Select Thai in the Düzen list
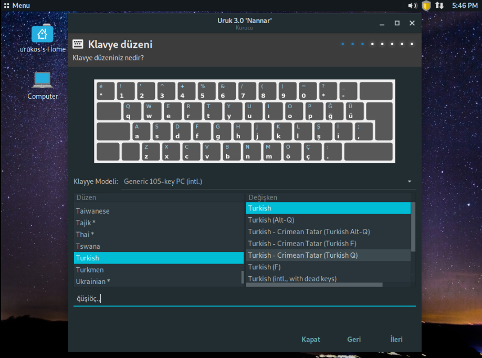Image resolution: width=482 pixels, height=358 pixels. click(x=159, y=235)
